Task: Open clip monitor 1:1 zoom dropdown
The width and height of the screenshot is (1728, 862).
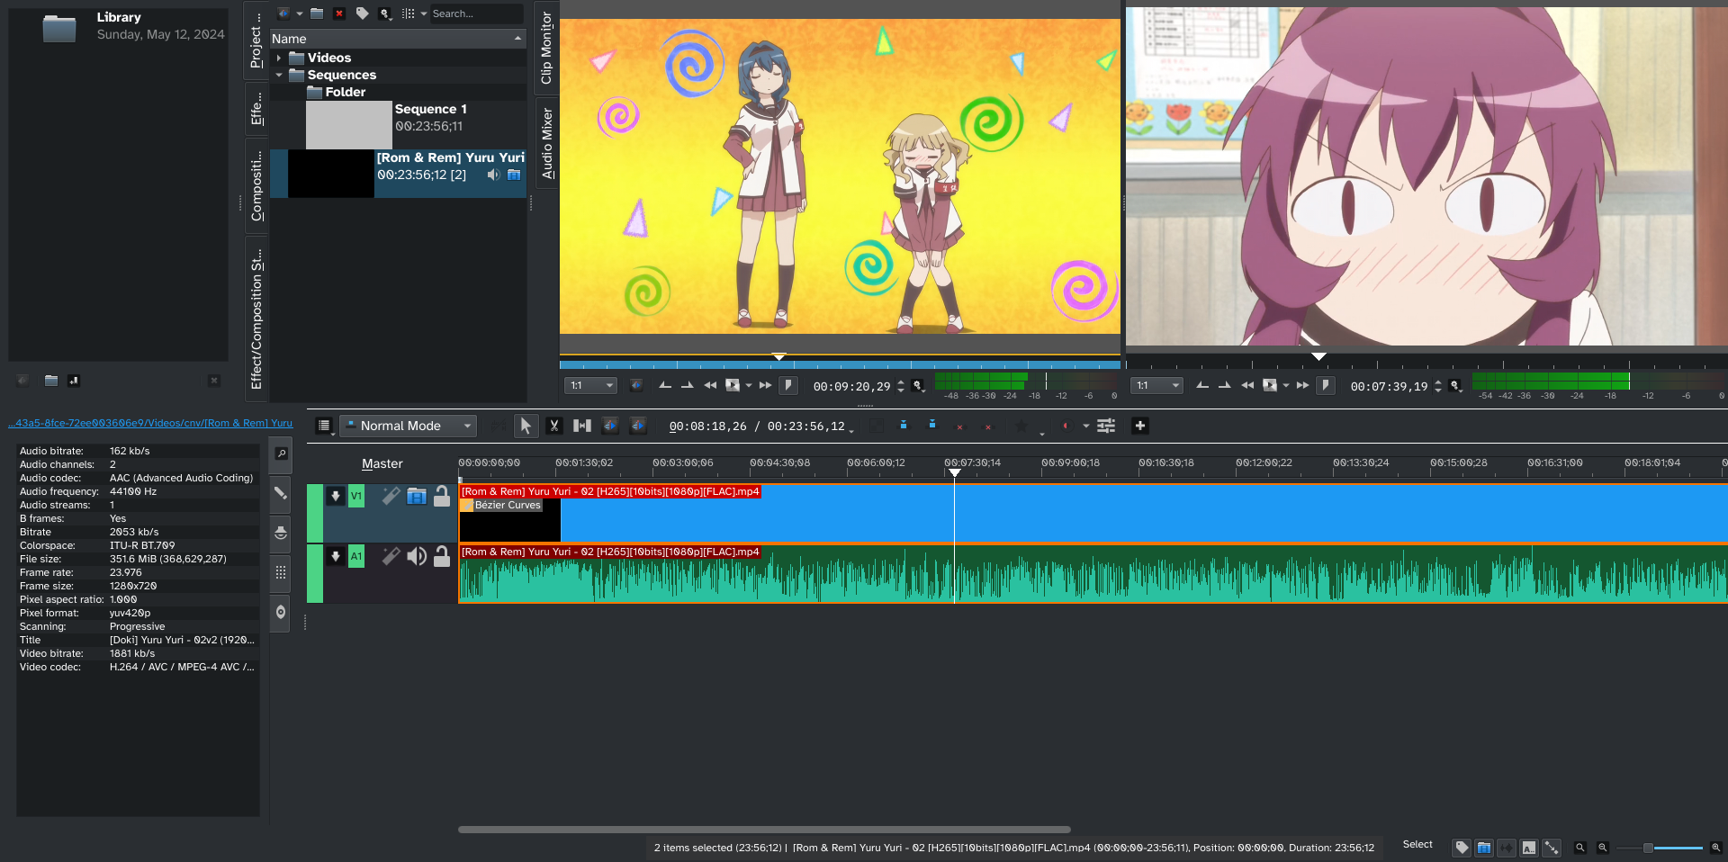Action: [x=590, y=385]
